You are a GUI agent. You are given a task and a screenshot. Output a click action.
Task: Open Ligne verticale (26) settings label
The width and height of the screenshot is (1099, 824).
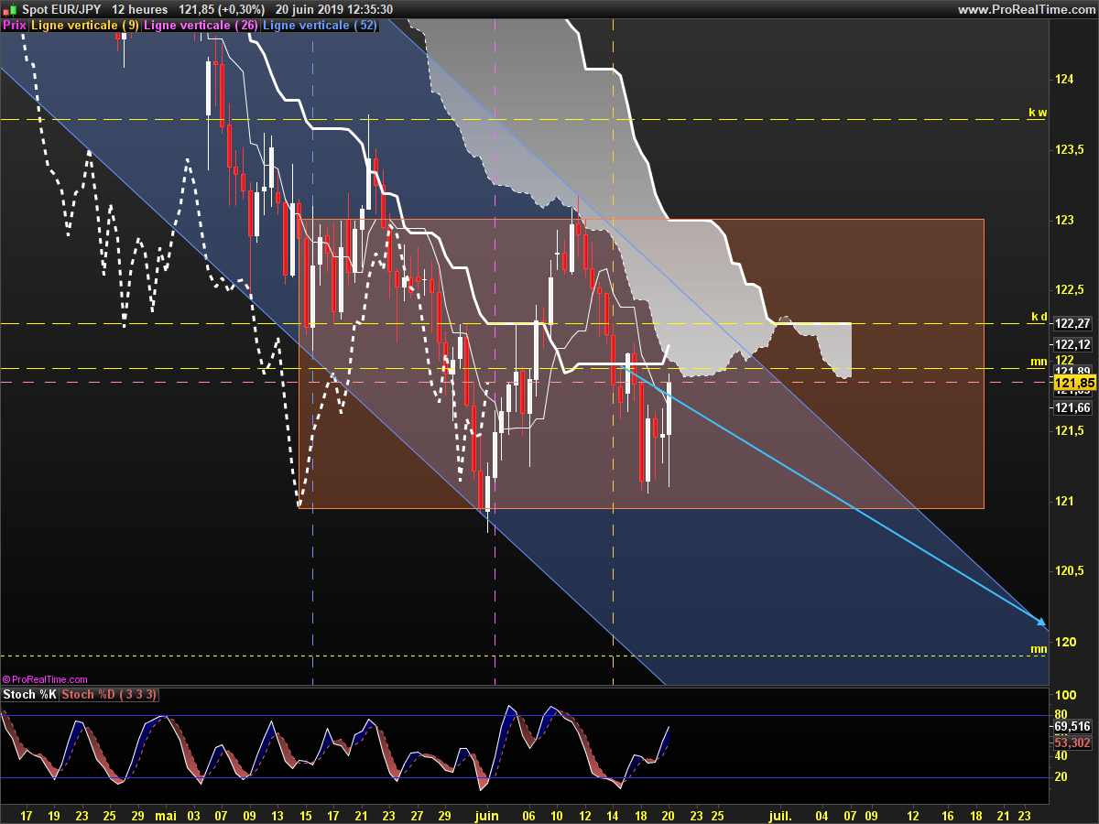[201, 26]
